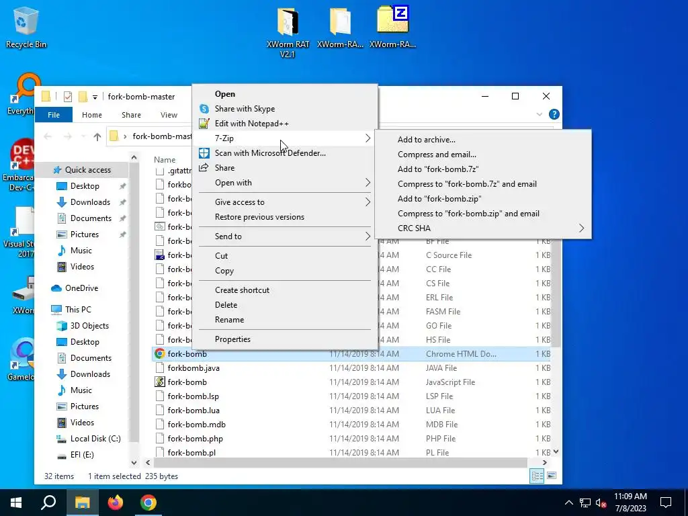
Task: Expand the Give access to submenu arrow
Action: 368,202
